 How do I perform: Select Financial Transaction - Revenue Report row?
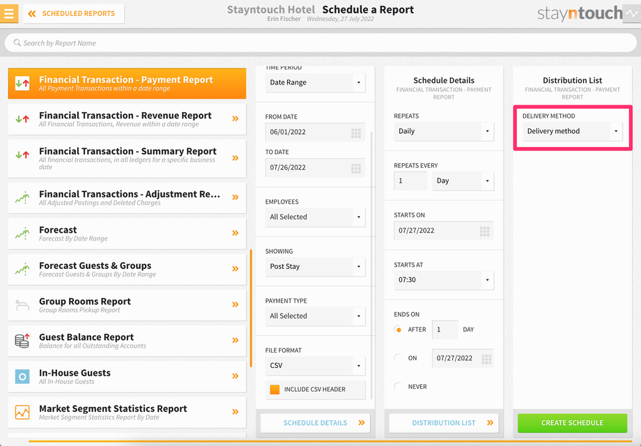coord(127,119)
